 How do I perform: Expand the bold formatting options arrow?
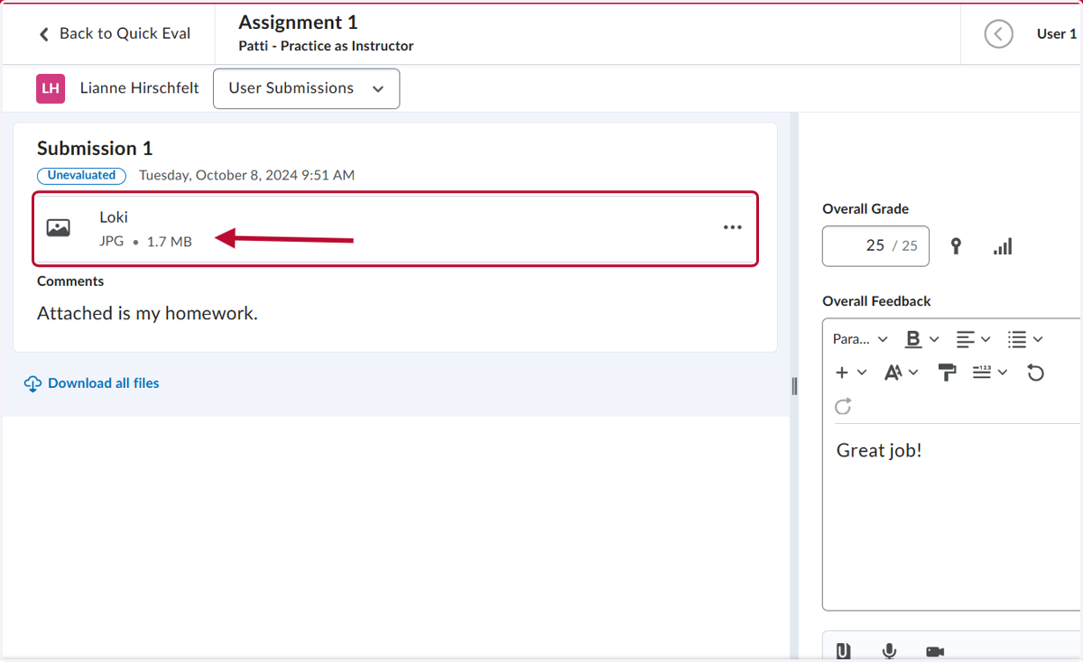point(934,339)
